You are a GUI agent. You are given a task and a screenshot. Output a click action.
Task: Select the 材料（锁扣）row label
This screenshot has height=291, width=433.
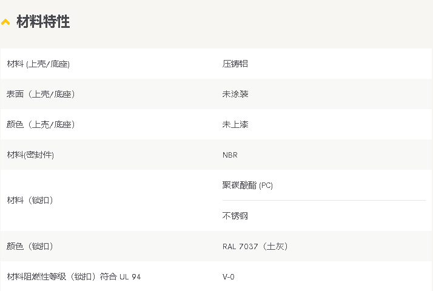(30, 200)
